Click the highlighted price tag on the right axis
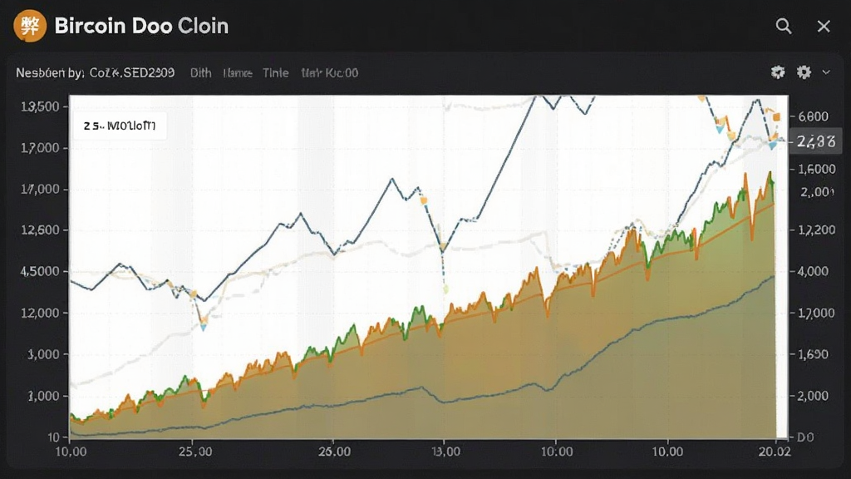This screenshot has width=851, height=479. (816, 141)
